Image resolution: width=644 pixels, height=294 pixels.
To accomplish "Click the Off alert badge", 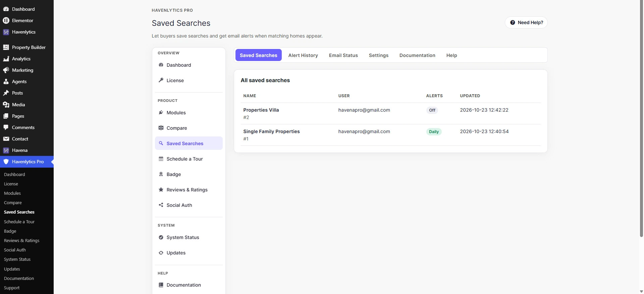I will tap(432, 110).
